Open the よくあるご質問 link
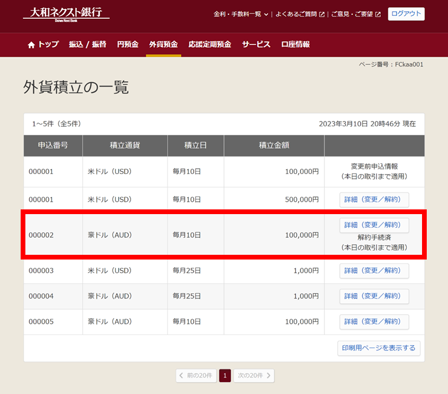This screenshot has height=394, width=448. tap(296, 14)
